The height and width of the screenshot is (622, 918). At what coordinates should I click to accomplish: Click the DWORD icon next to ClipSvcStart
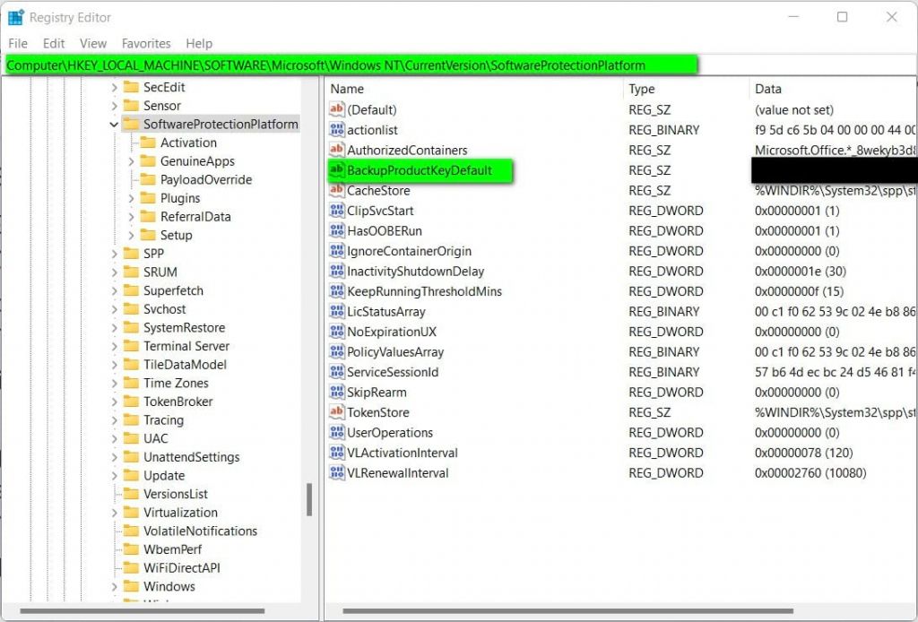337,211
